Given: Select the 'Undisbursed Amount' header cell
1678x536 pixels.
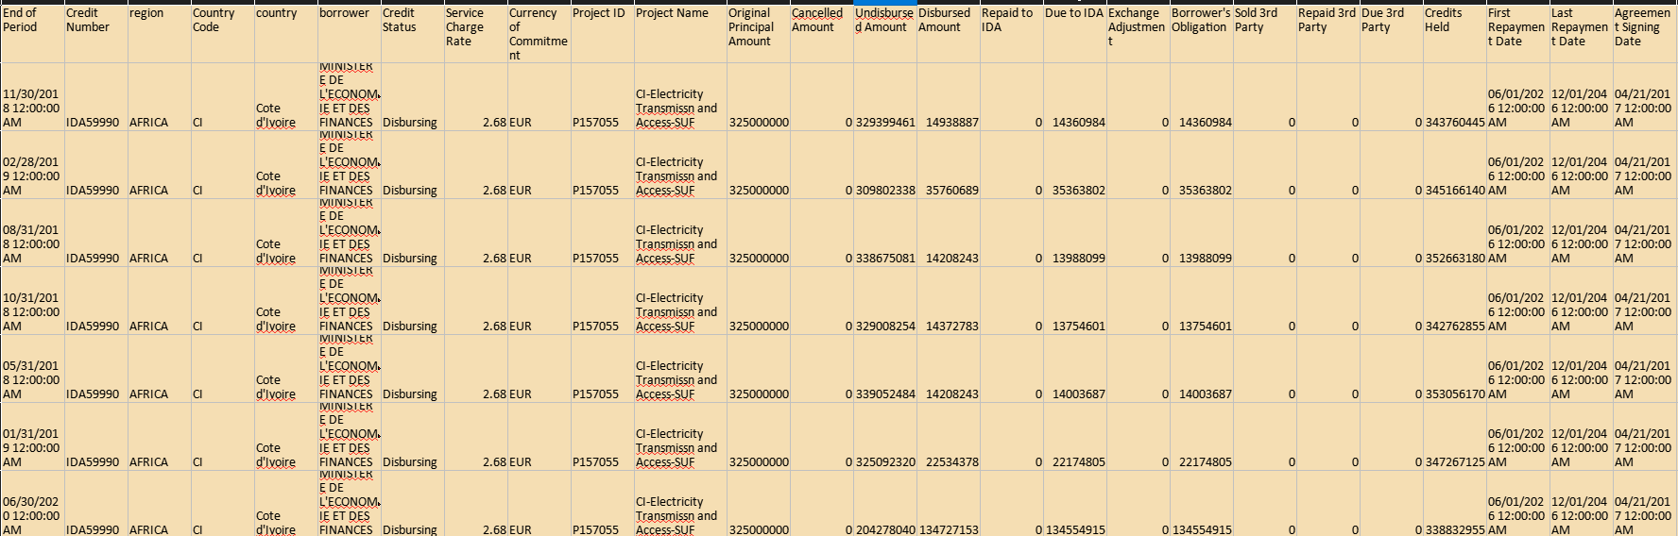Looking at the screenshot, I should 884,34.
